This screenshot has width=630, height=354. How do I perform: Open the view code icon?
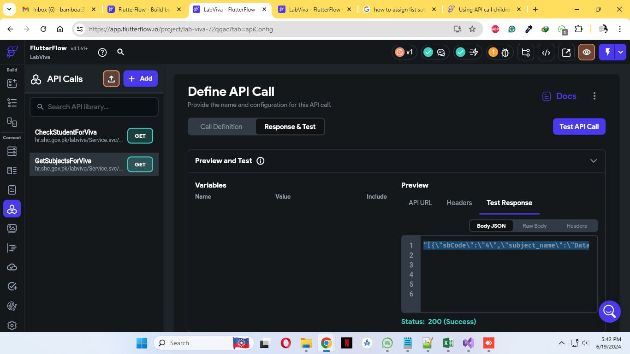[546, 53]
